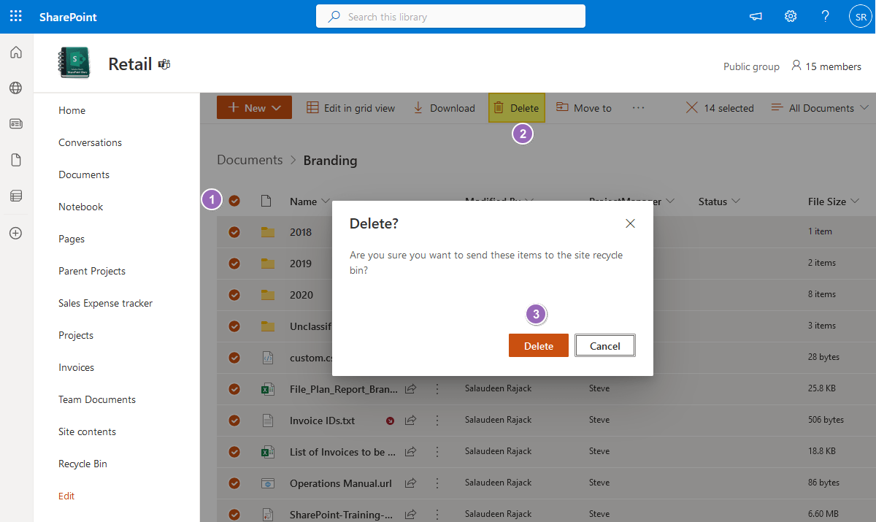Click the Move to toolbar icon
This screenshot has height=522, width=876.
pyautogui.click(x=561, y=107)
